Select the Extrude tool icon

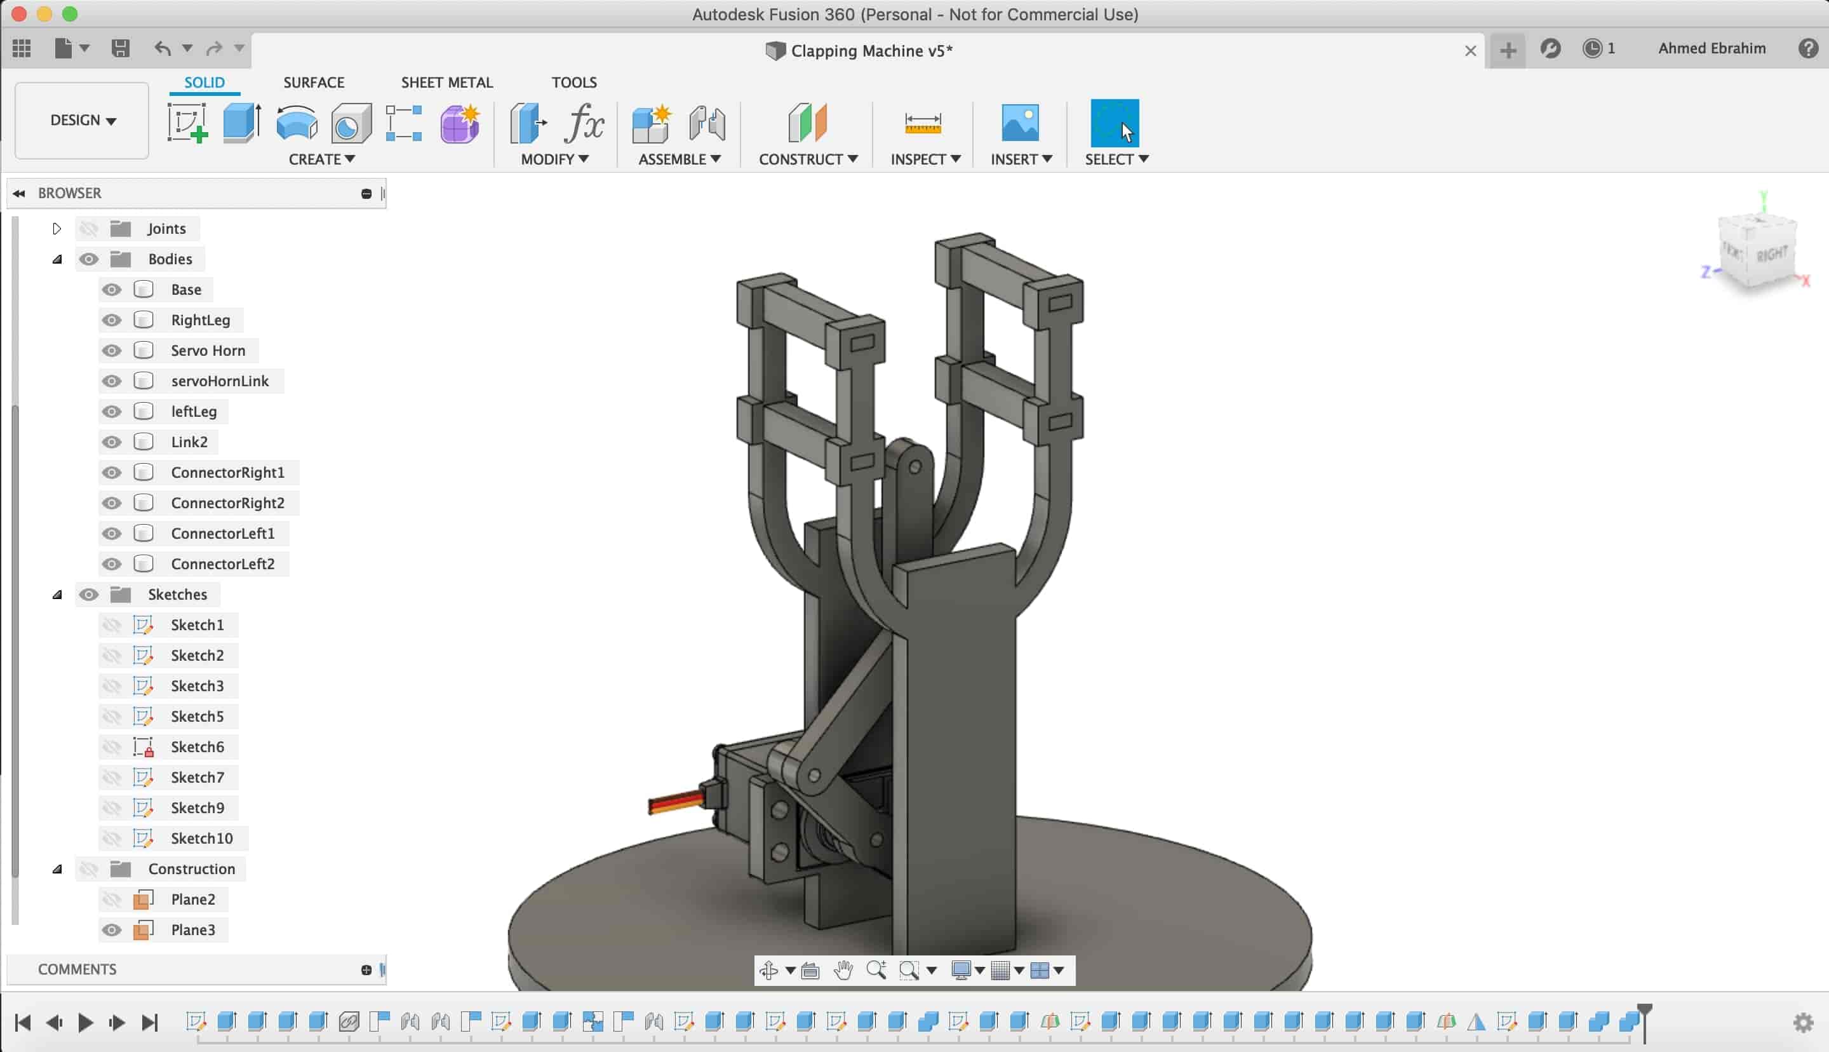click(x=242, y=123)
